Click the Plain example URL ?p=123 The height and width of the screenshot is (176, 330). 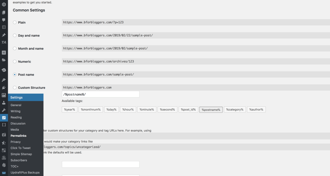click(x=93, y=22)
